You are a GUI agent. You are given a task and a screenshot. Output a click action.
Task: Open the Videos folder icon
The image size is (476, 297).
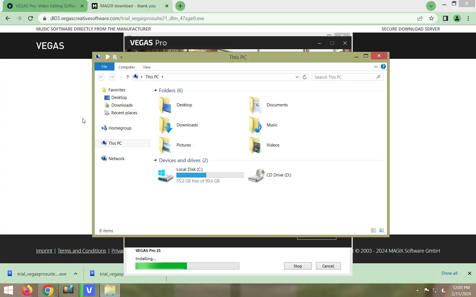pos(255,145)
